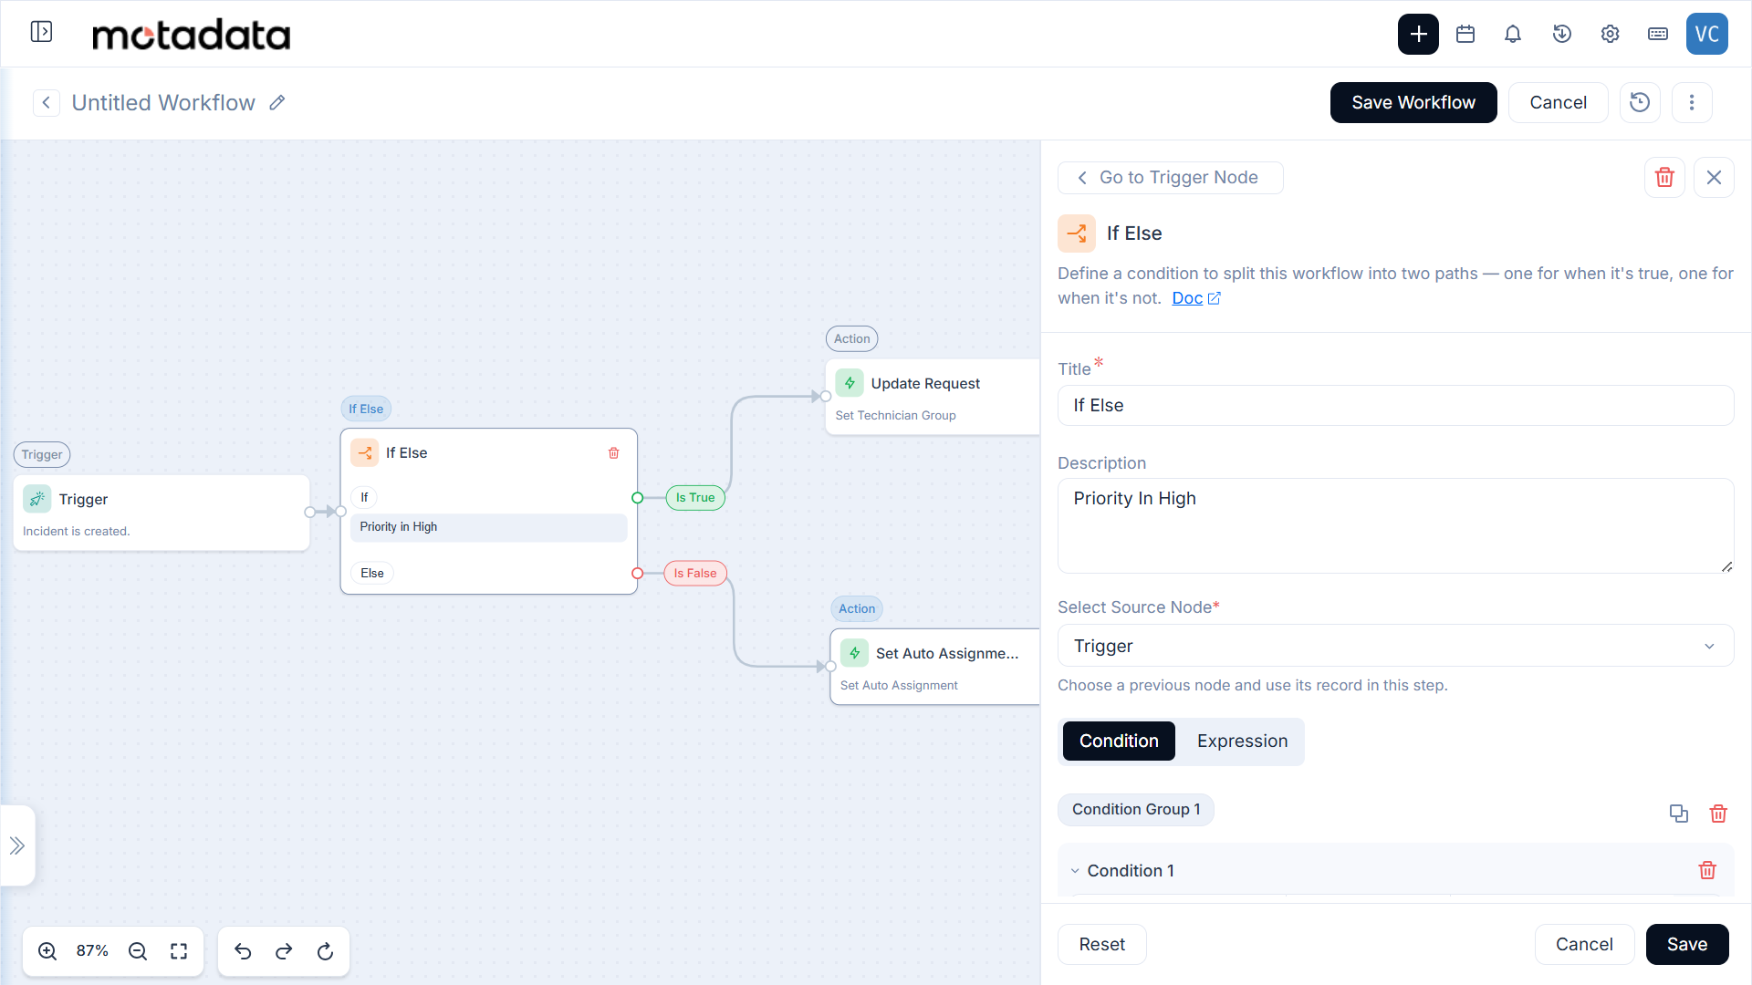Viewport: 1752px width, 985px height.
Task: Refresh the canvas with reload icon
Action: pos(325,951)
